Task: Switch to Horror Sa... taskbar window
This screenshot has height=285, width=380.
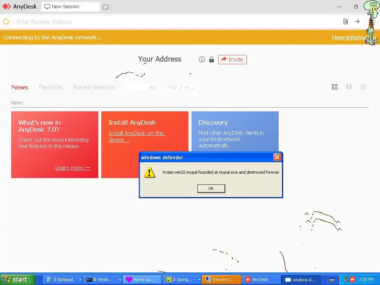Action: 142,279
